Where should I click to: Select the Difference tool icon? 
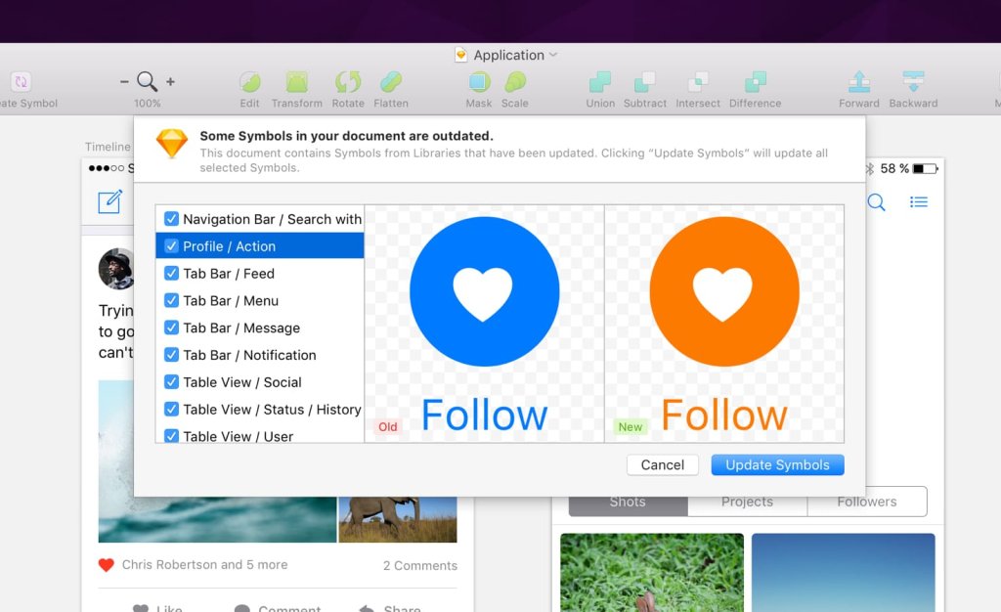(x=756, y=82)
